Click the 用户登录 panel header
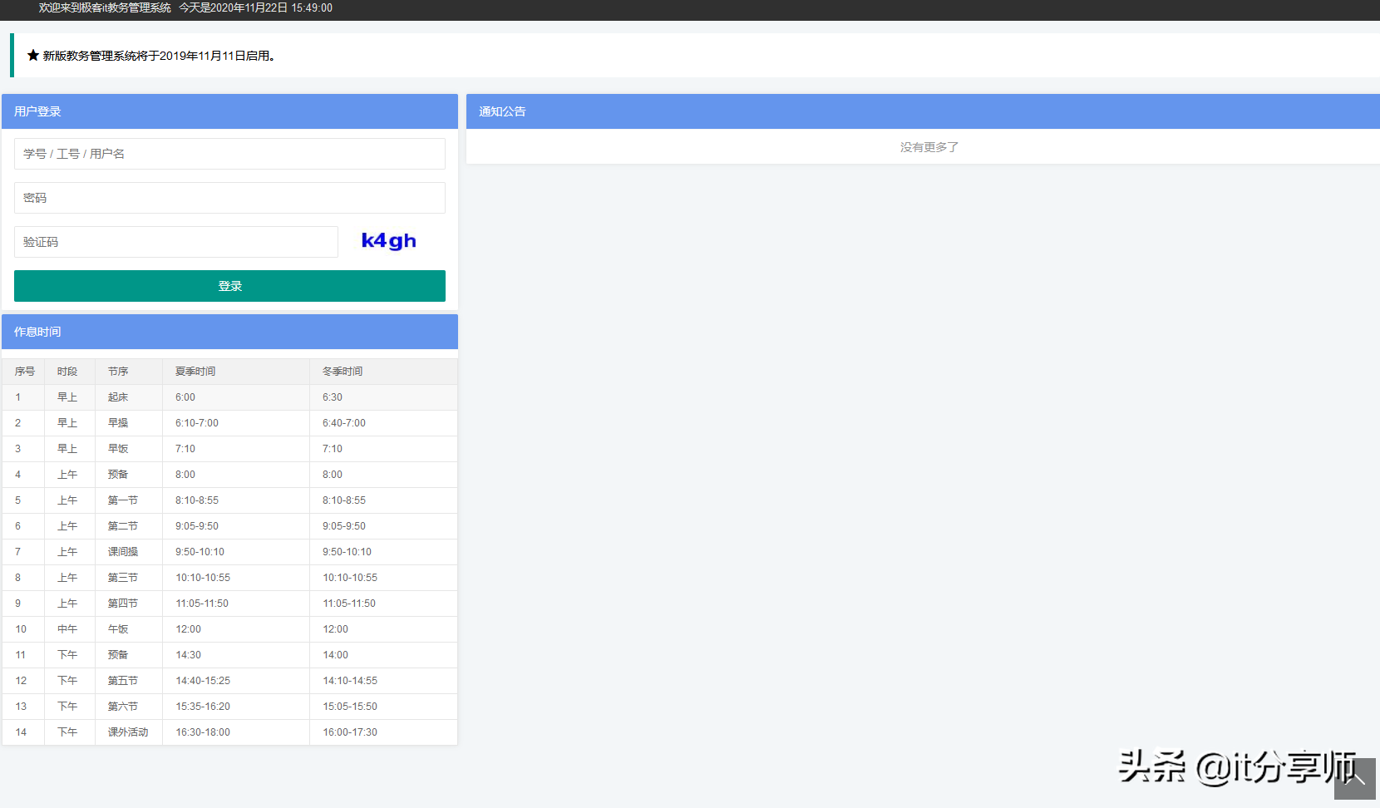This screenshot has width=1380, height=808. pyautogui.click(x=37, y=111)
